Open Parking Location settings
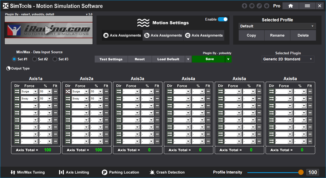This screenshot has width=326, height=178. pos(121,172)
